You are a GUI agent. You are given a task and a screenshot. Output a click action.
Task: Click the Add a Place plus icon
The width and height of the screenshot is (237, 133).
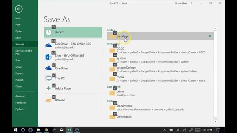[49, 88]
